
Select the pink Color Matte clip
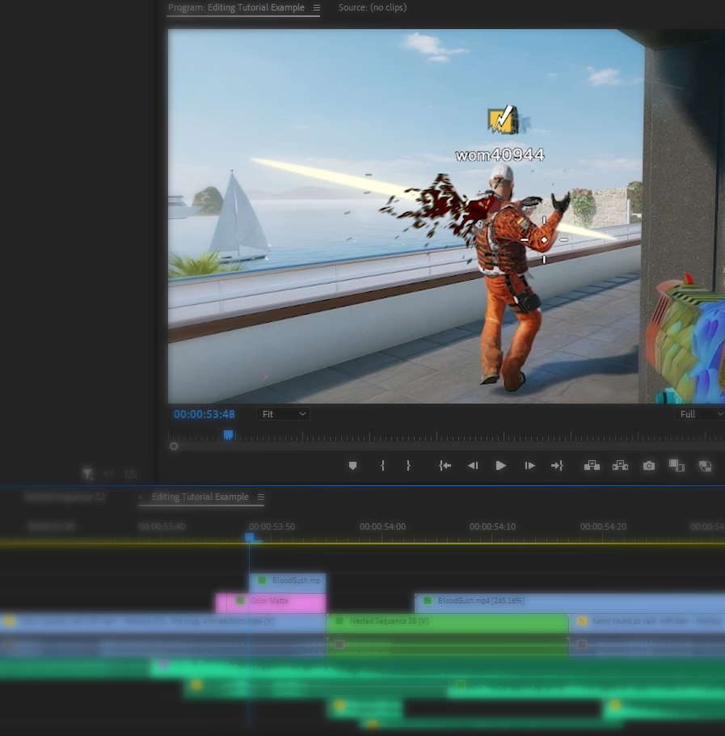click(x=271, y=603)
